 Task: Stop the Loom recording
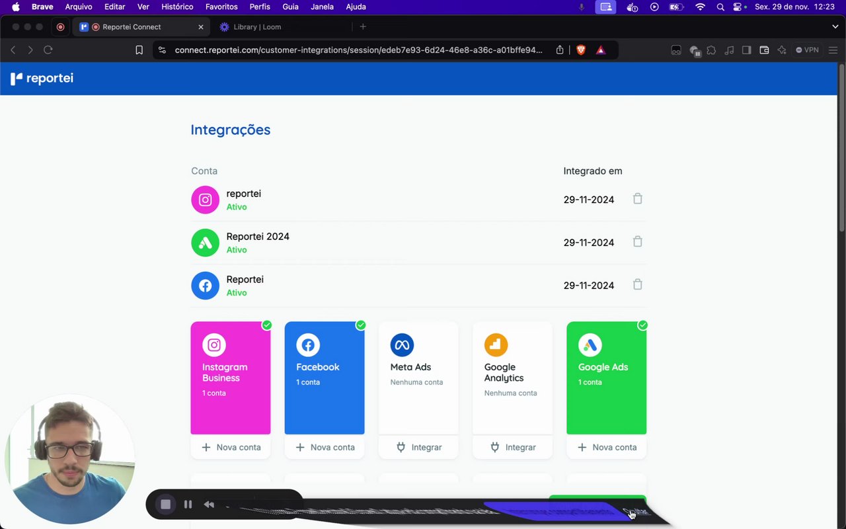click(165, 505)
